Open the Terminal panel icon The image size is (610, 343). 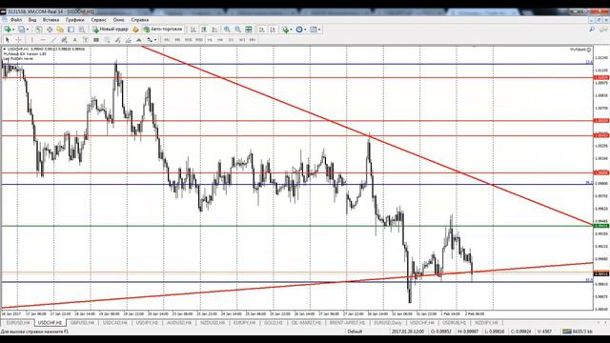(71, 30)
